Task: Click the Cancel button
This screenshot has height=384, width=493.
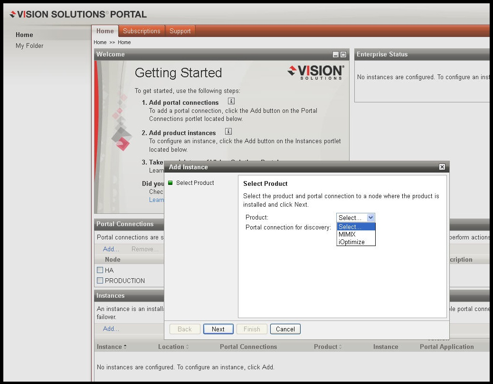Action: tap(285, 329)
